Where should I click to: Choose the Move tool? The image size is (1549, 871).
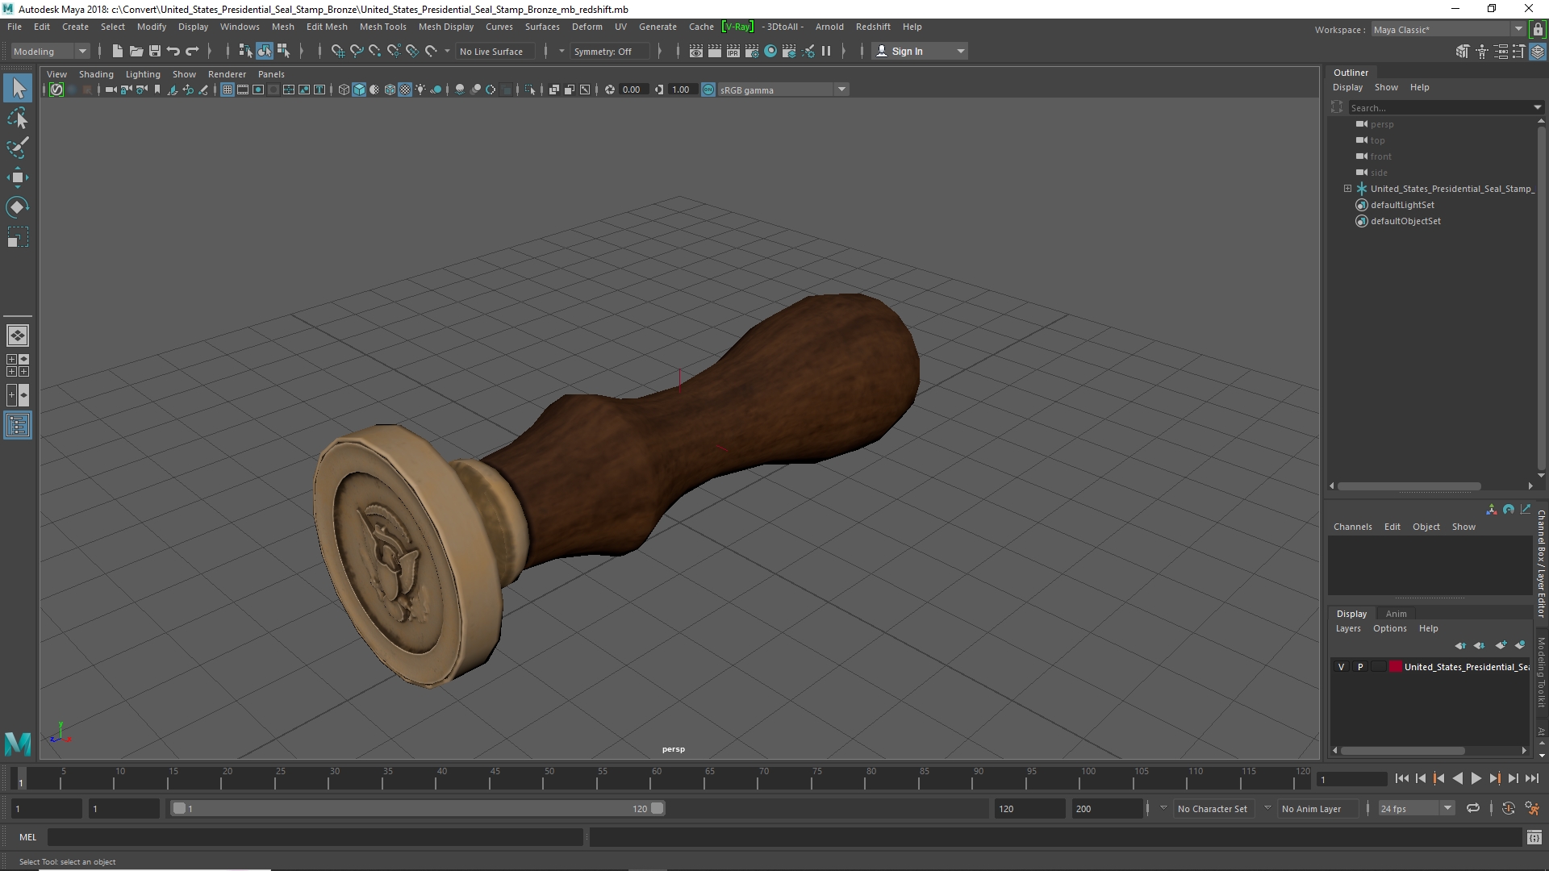pyautogui.click(x=18, y=177)
